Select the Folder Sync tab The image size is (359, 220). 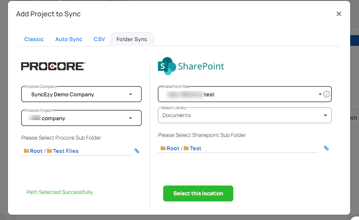(x=132, y=39)
